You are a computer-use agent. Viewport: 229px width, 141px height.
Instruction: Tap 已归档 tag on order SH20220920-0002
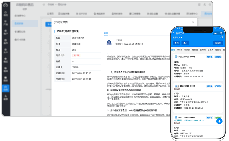(218, 86)
